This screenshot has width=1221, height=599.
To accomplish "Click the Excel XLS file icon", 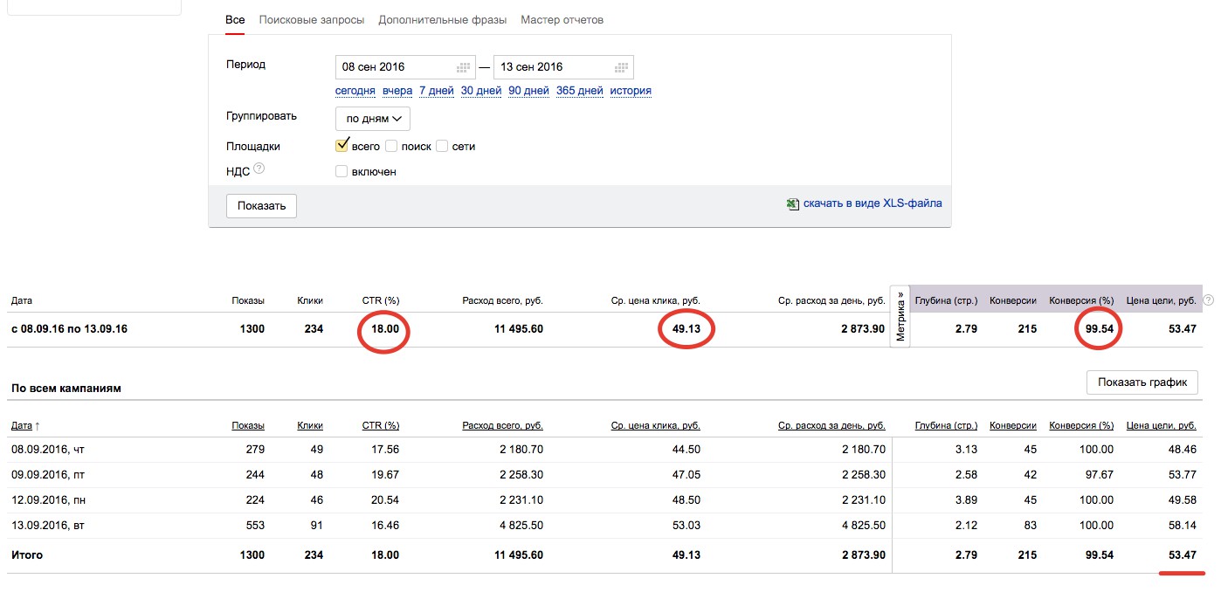I will pos(792,203).
